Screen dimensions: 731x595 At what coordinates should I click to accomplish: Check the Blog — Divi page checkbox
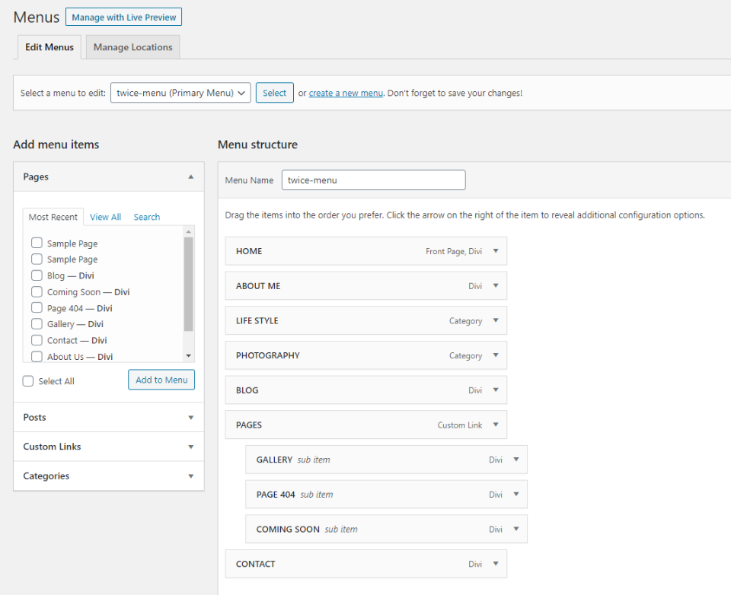tap(37, 275)
